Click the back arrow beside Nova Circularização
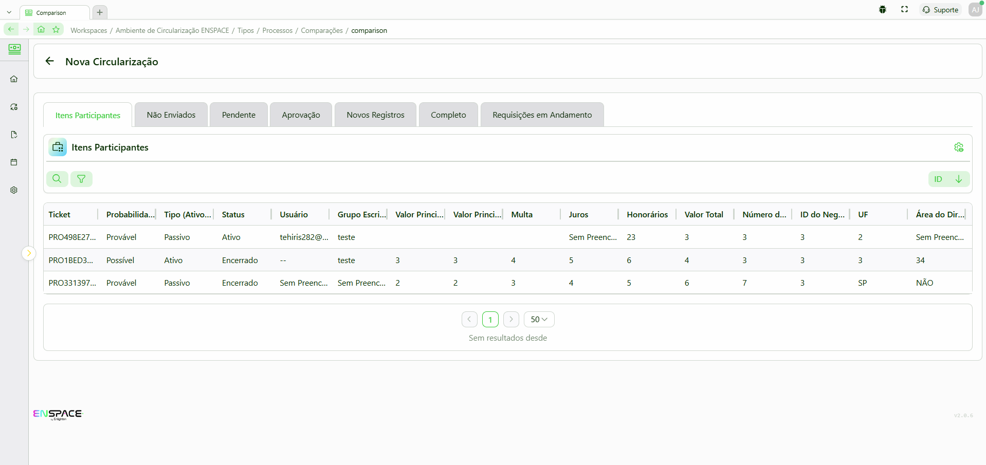The width and height of the screenshot is (986, 465). tap(50, 61)
